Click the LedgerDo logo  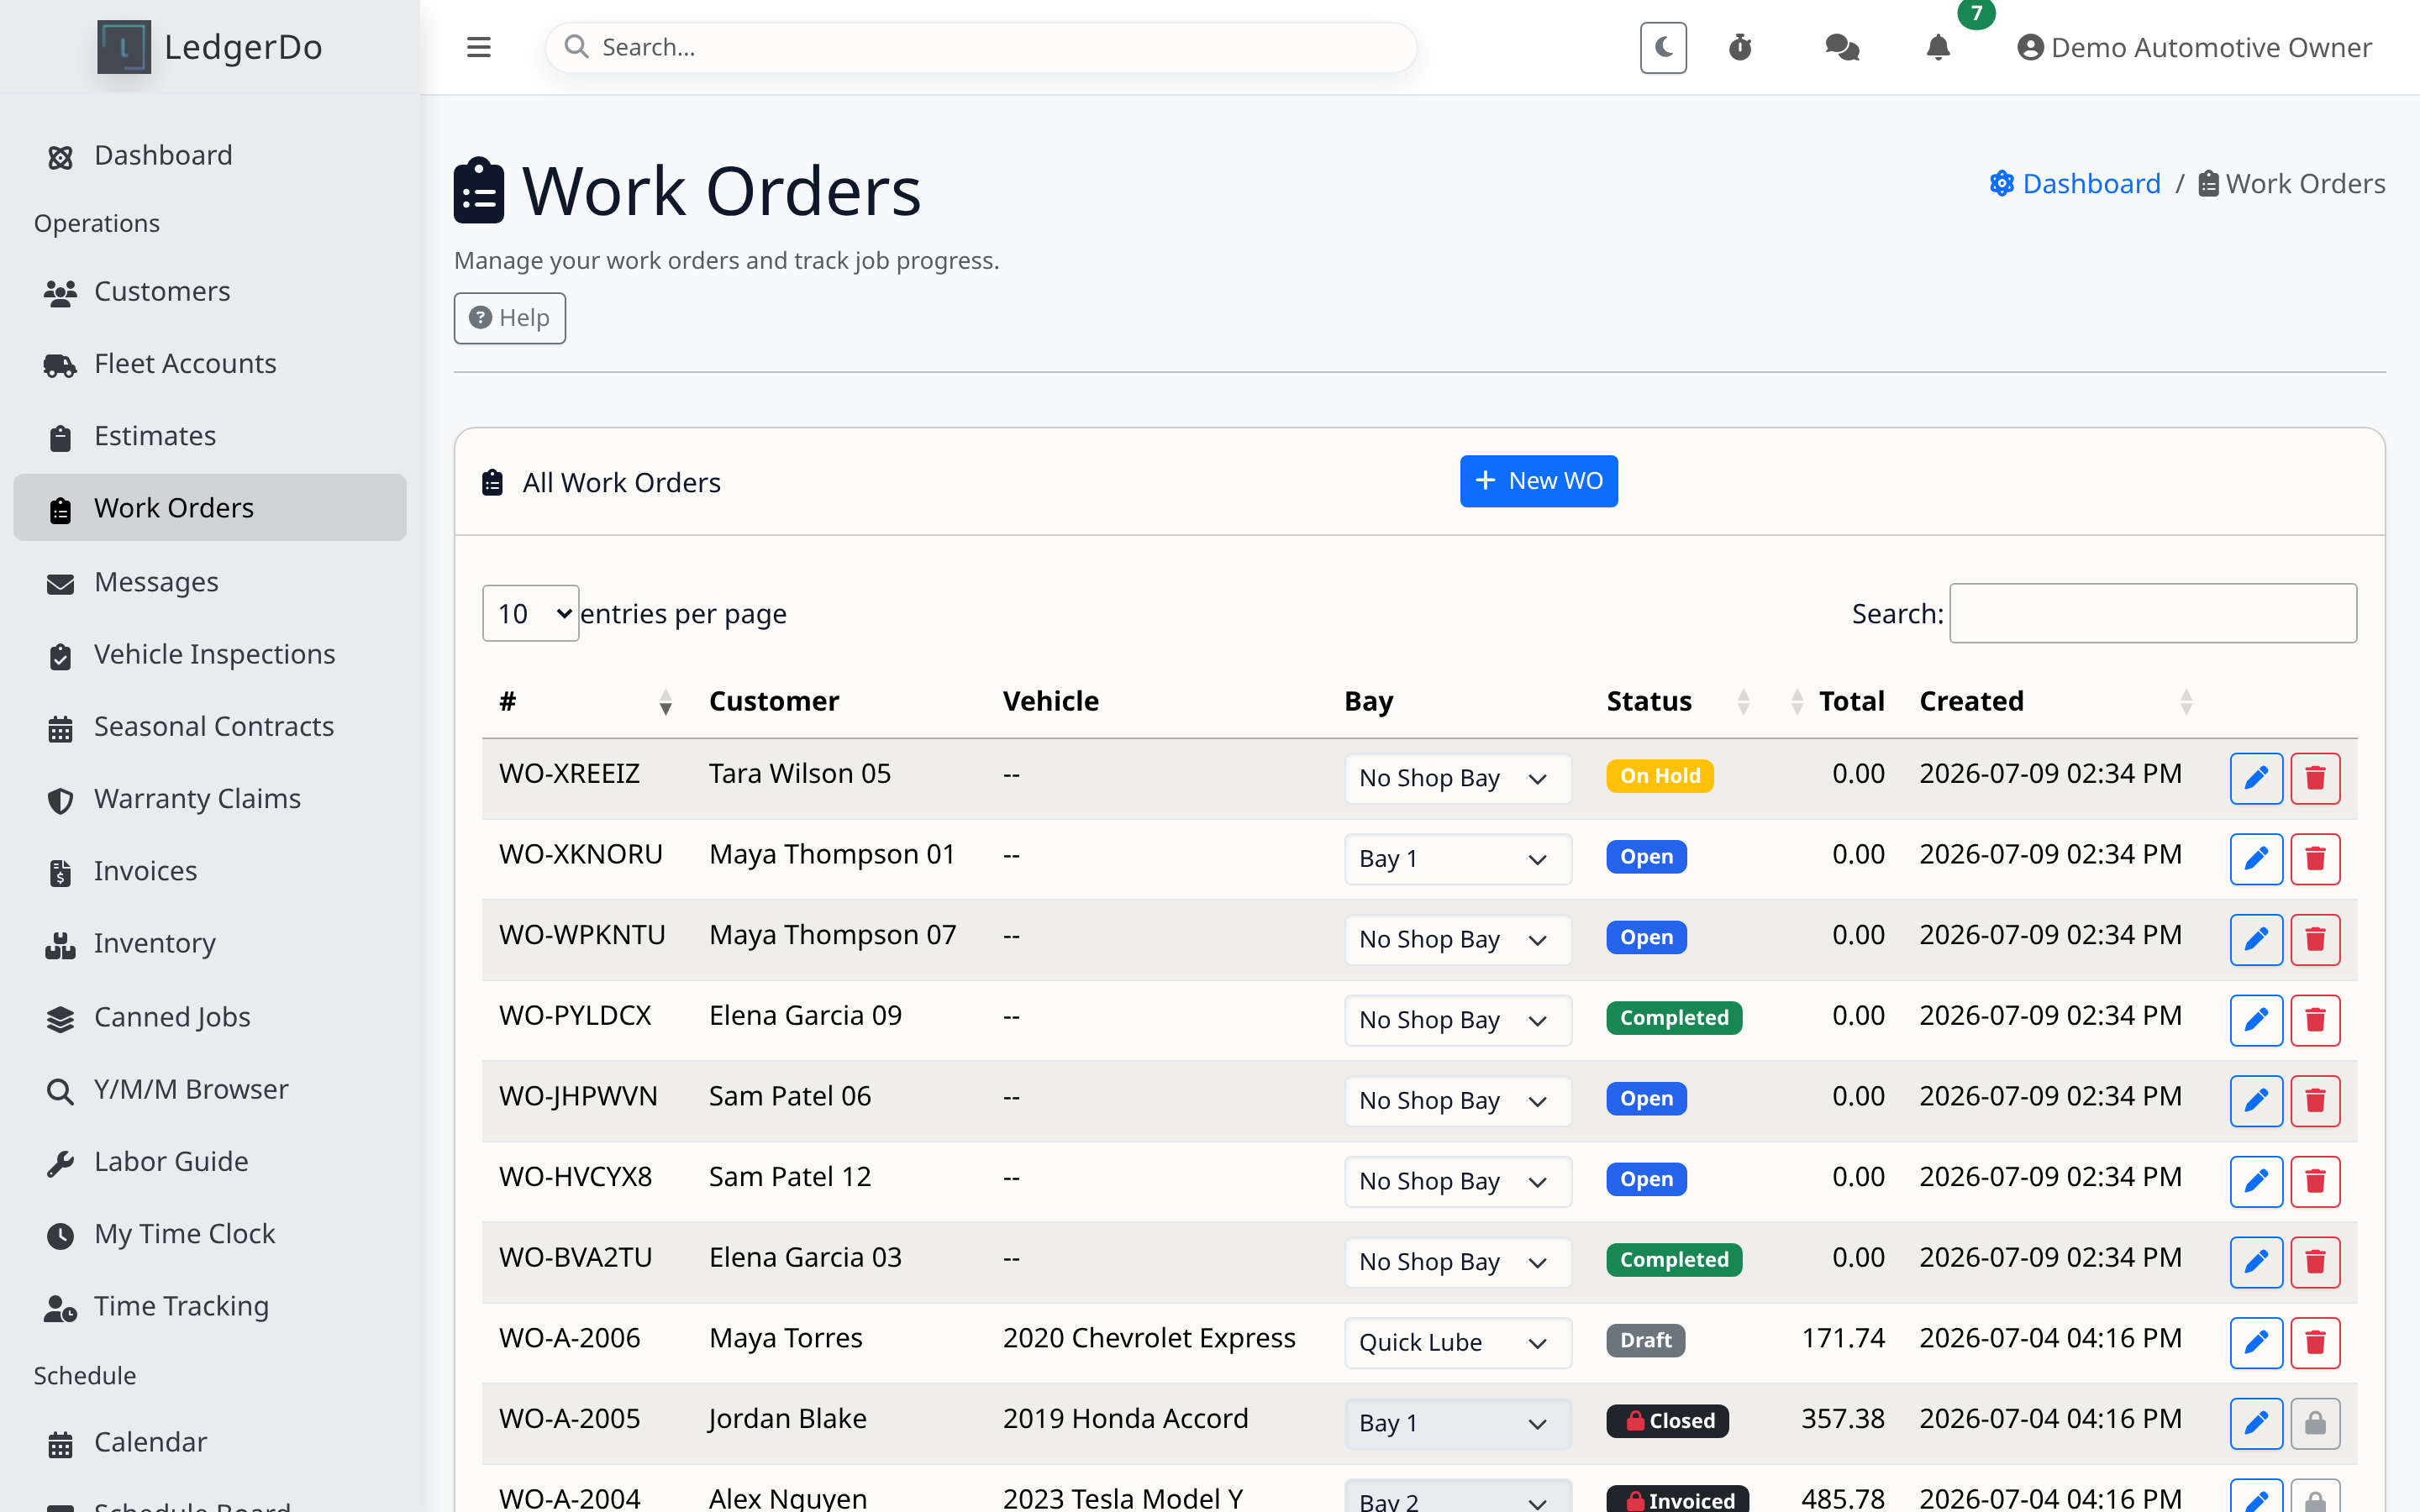tap(209, 47)
